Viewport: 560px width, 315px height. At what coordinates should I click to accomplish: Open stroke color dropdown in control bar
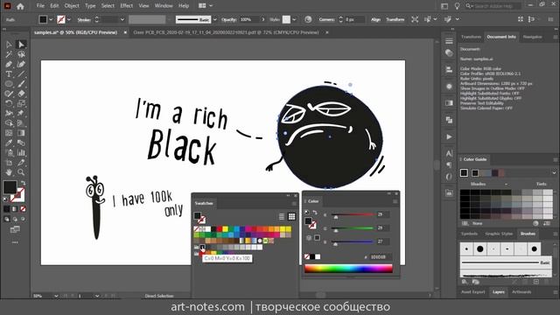tap(69, 19)
